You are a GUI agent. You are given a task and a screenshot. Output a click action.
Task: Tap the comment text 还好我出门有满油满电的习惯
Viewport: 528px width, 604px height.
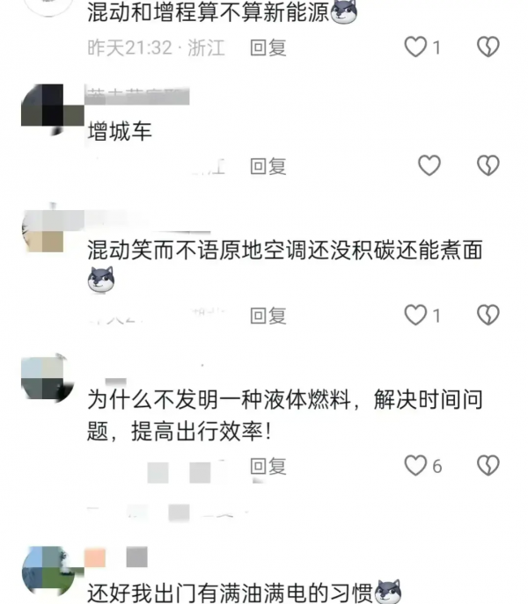point(230,593)
